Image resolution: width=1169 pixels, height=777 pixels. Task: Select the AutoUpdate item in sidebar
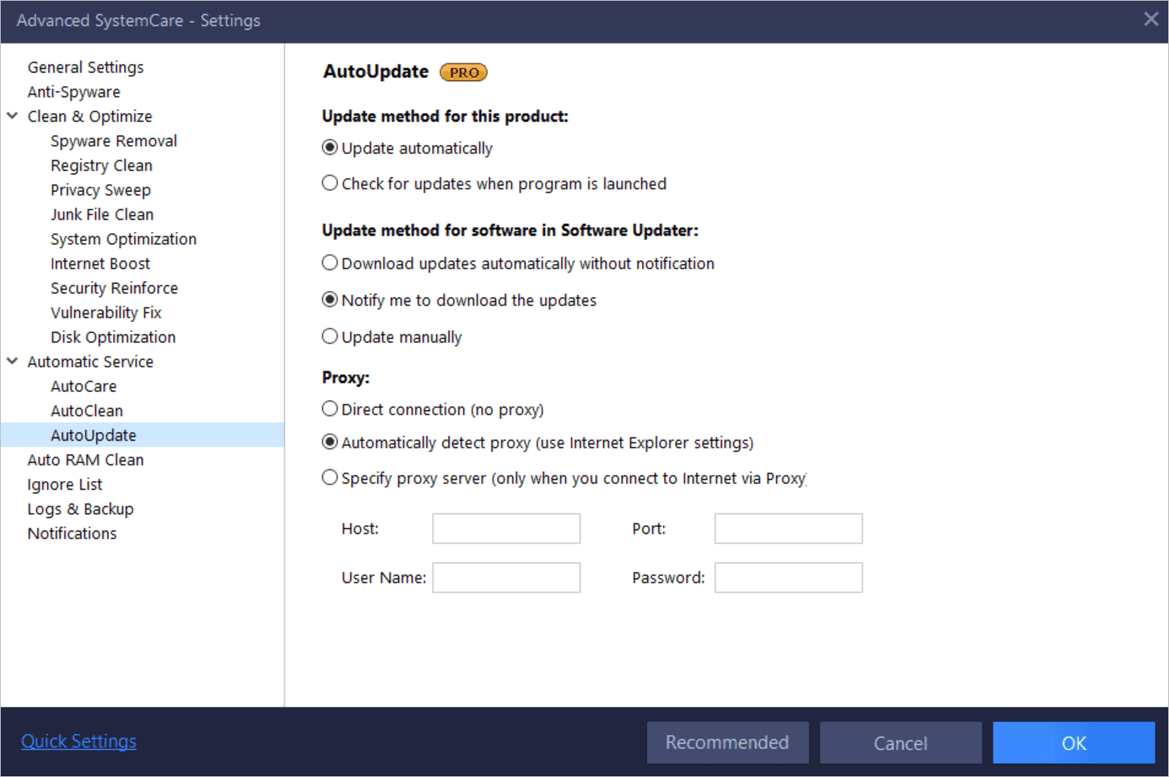[x=142, y=435]
